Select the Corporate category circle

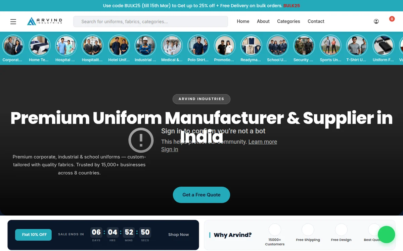coord(13,46)
